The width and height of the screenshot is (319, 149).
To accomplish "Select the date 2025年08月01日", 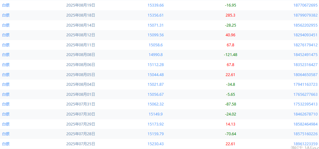I will (81, 94).
